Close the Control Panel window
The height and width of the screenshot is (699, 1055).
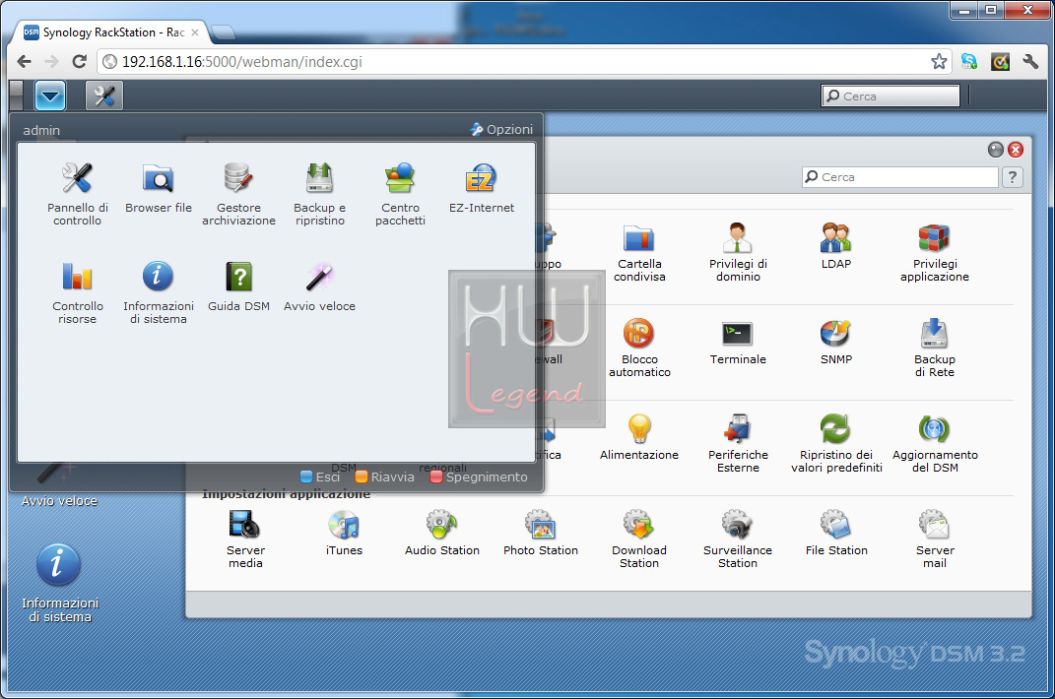click(1016, 150)
